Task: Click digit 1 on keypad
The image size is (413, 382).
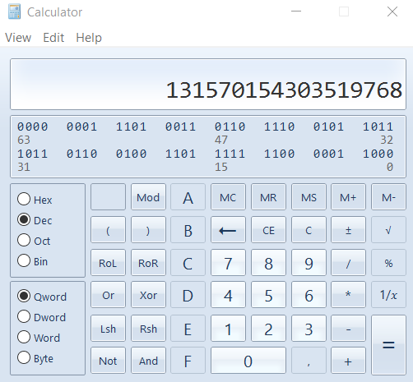Action: click(228, 329)
